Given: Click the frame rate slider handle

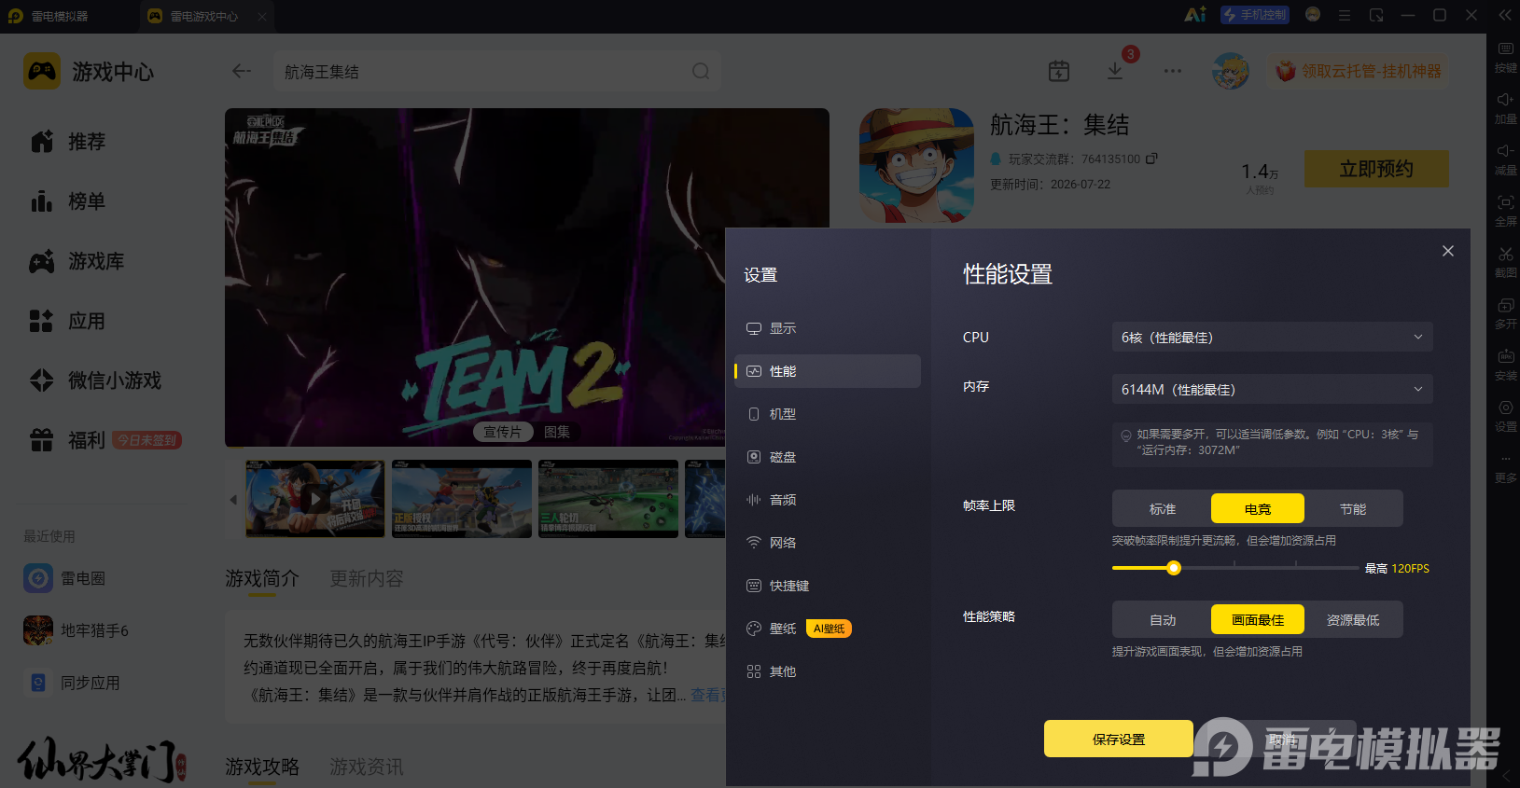Looking at the screenshot, I should click(x=1174, y=568).
